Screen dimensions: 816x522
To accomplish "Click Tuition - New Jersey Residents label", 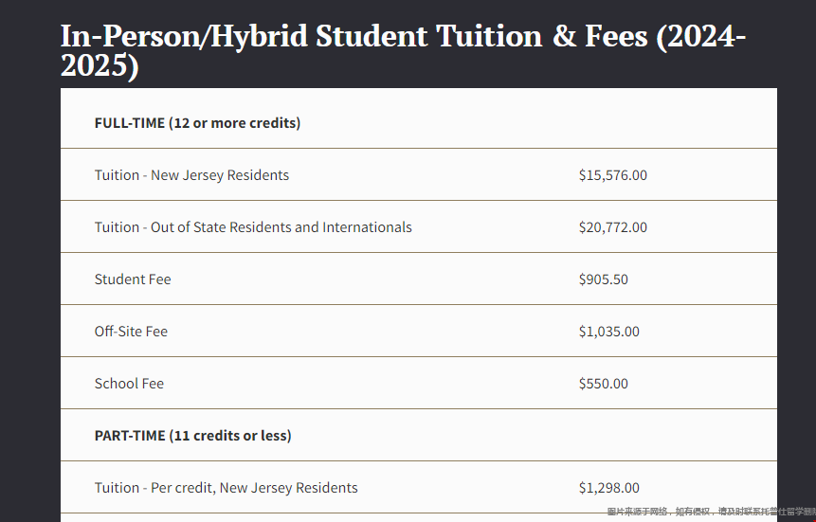I will (x=191, y=175).
